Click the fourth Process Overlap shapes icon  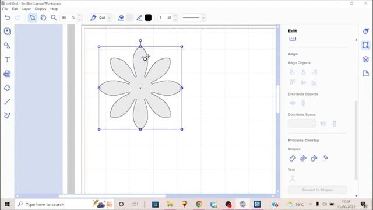tap(325, 158)
